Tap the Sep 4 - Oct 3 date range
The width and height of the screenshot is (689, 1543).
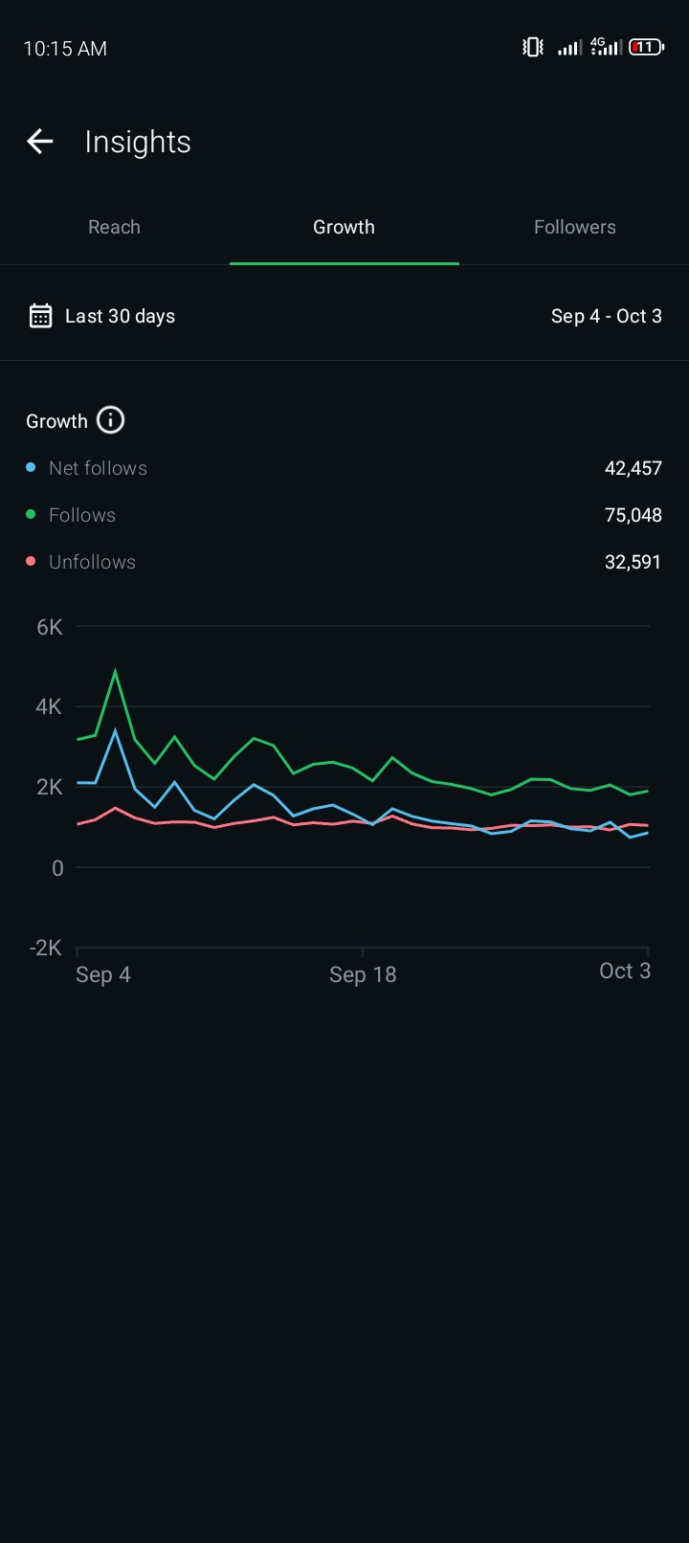[x=606, y=316]
